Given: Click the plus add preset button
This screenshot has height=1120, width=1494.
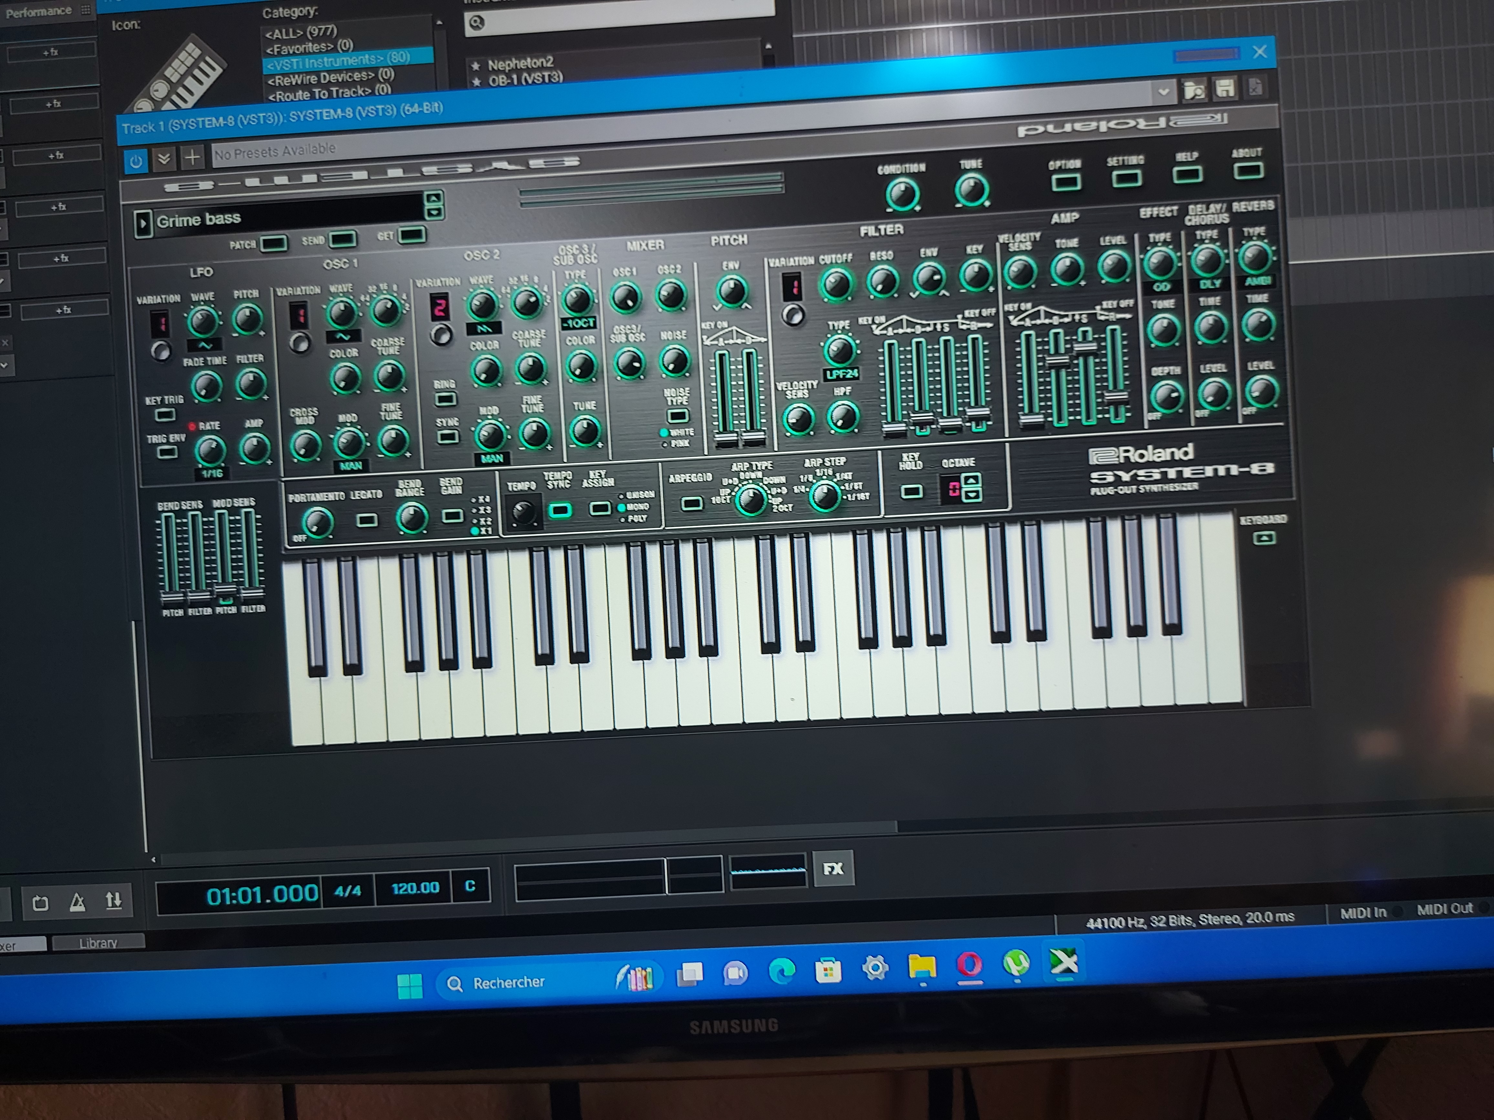Looking at the screenshot, I should (192, 158).
